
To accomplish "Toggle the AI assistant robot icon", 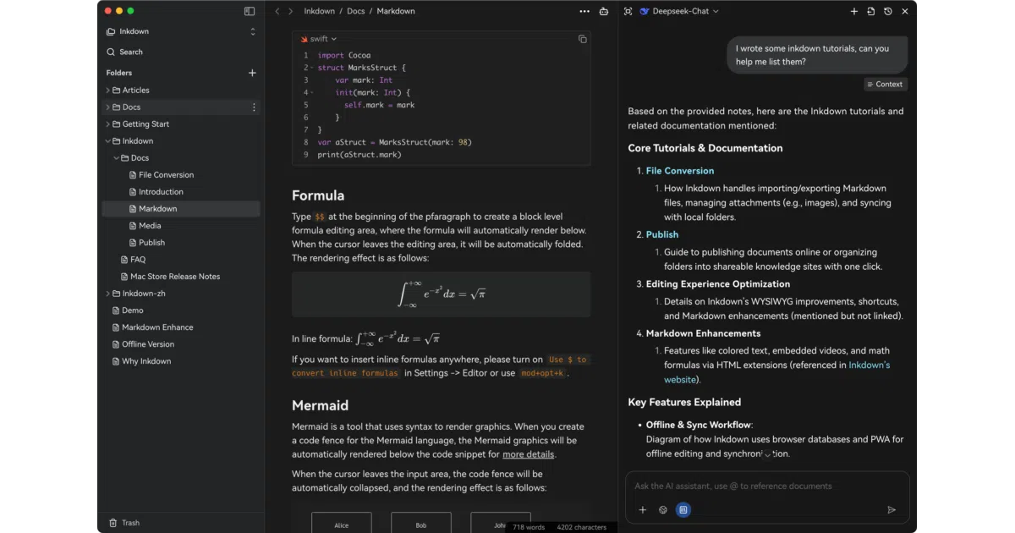I will [604, 11].
